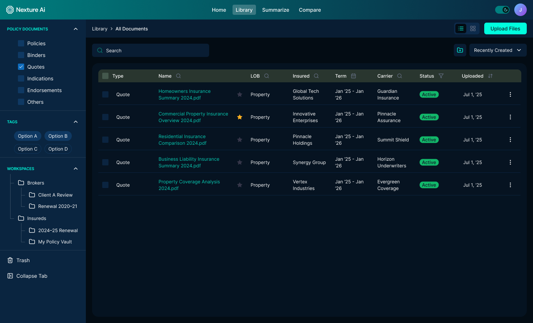Click the Nexture Ai logo icon
Screen dimensions: 533x323
pyautogui.click(x=10, y=10)
